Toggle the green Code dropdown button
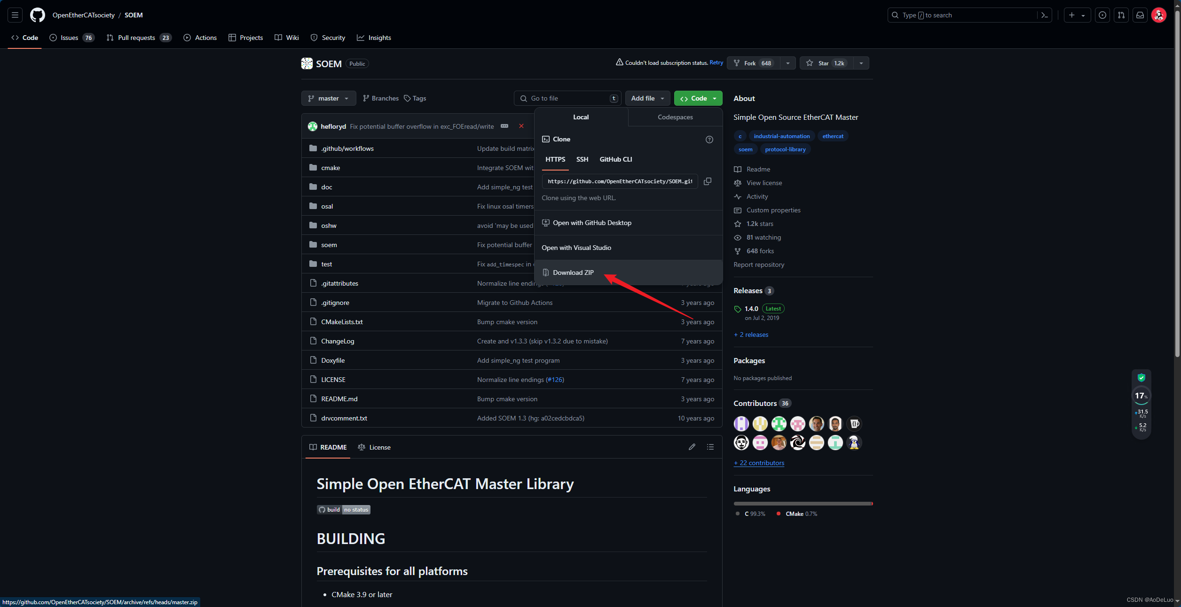Image resolution: width=1181 pixels, height=607 pixels. 698,98
